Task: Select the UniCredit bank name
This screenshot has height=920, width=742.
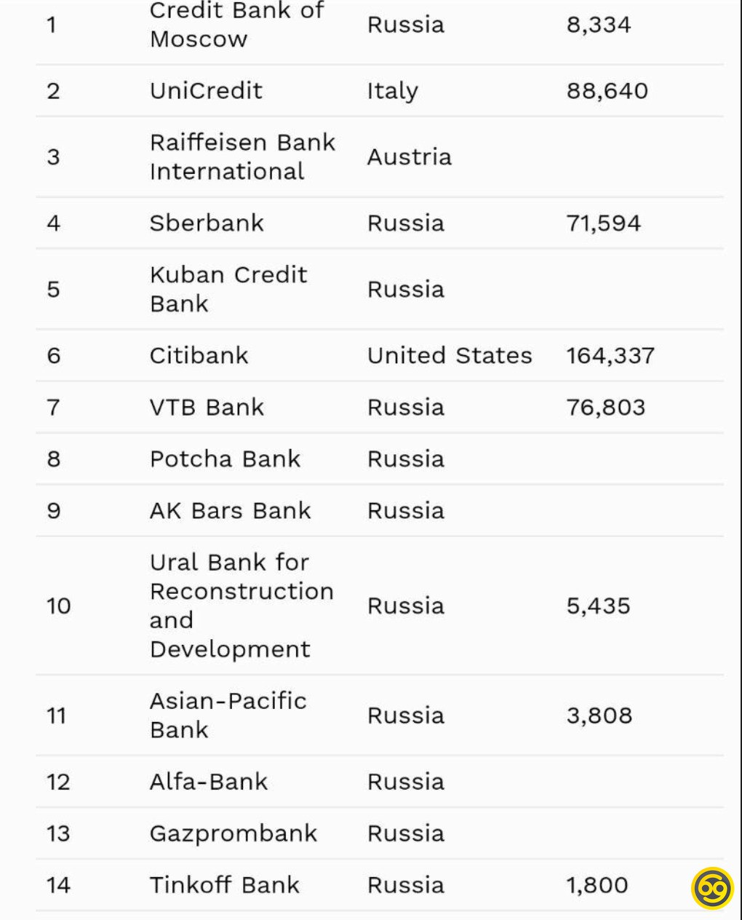Action: pos(206,91)
